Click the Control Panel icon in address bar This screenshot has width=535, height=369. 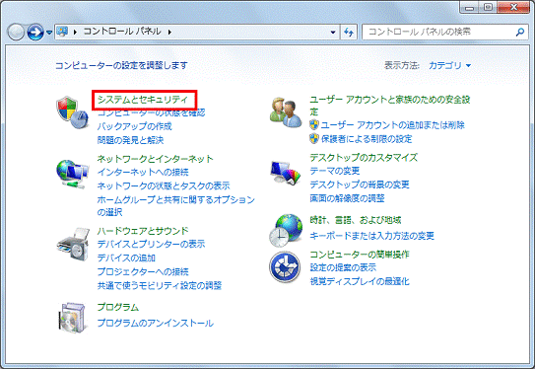[x=62, y=32]
